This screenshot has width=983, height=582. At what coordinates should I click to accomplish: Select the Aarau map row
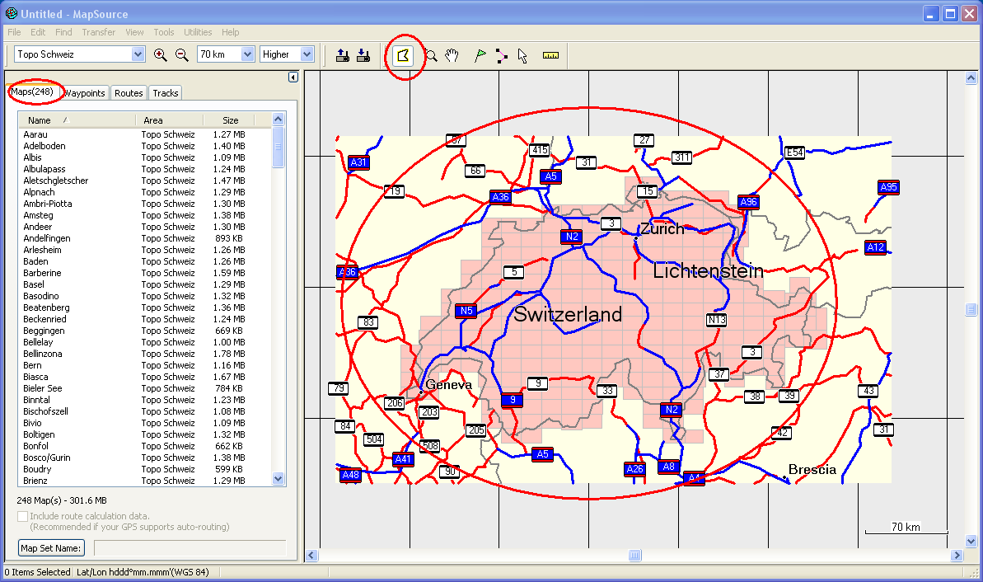(145, 134)
